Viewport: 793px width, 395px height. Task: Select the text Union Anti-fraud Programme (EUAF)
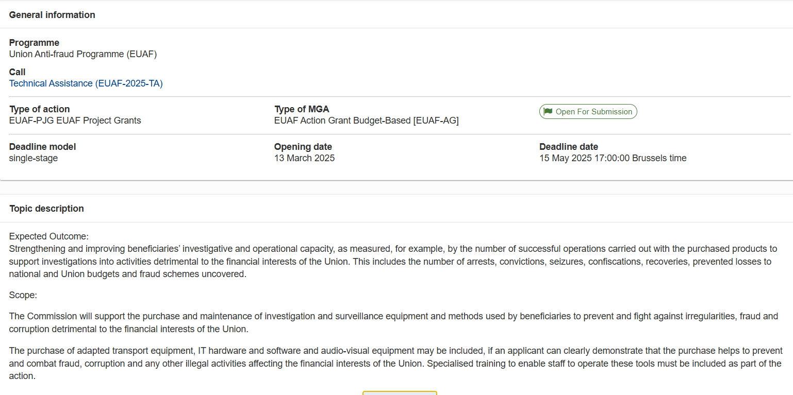click(83, 54)
